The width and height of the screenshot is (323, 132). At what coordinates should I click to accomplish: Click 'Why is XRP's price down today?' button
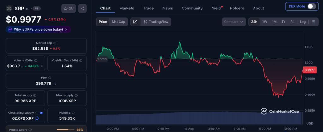[x=38, y=29]
